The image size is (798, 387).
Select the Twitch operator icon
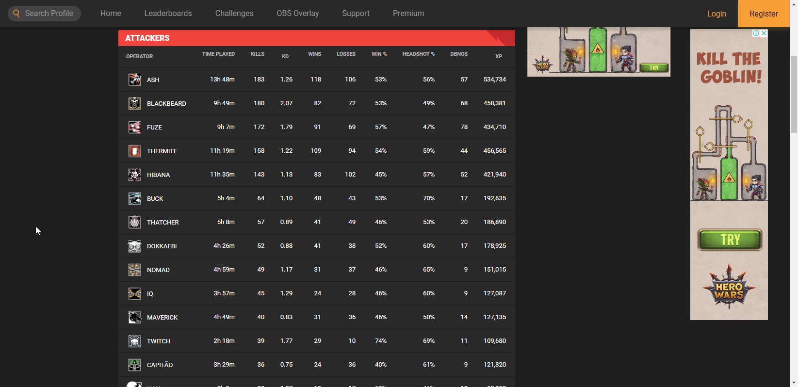point(134,341)
